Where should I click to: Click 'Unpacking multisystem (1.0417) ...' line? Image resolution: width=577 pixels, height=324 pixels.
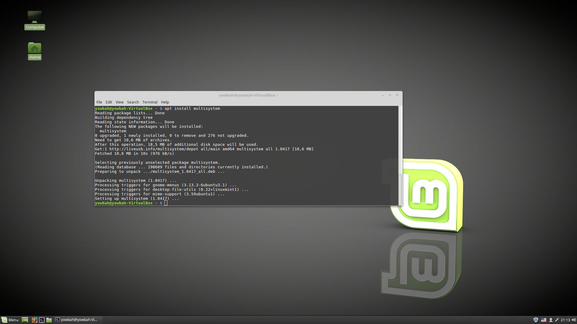[136, 181]
